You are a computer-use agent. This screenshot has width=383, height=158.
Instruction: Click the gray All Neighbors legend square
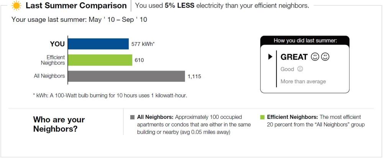click(132, 117)
